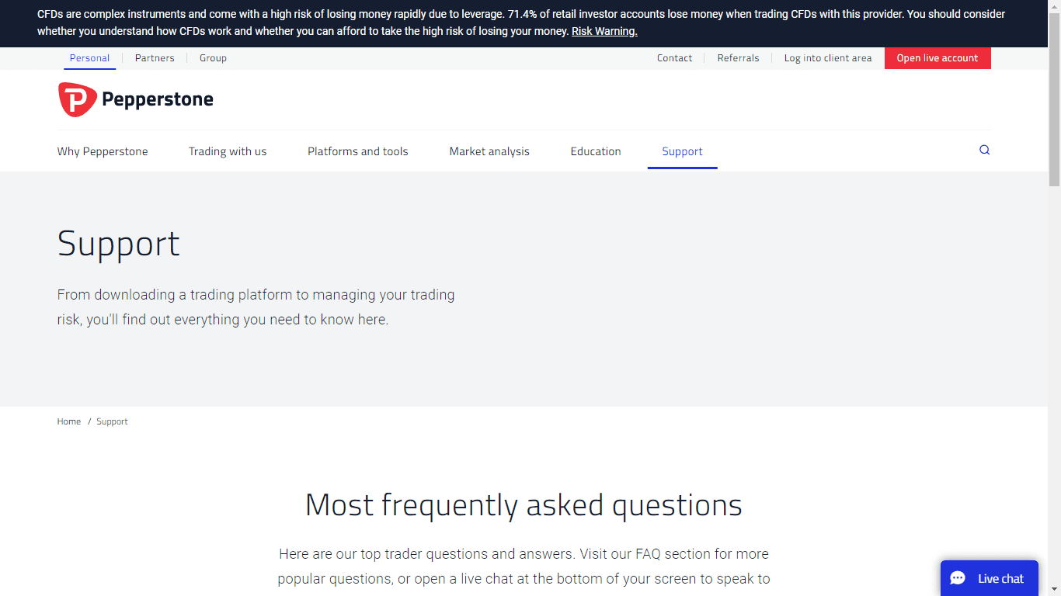Open the Platforms and tools menu
This screenshot has width=1061, height=596.
[x=357, y=151]
